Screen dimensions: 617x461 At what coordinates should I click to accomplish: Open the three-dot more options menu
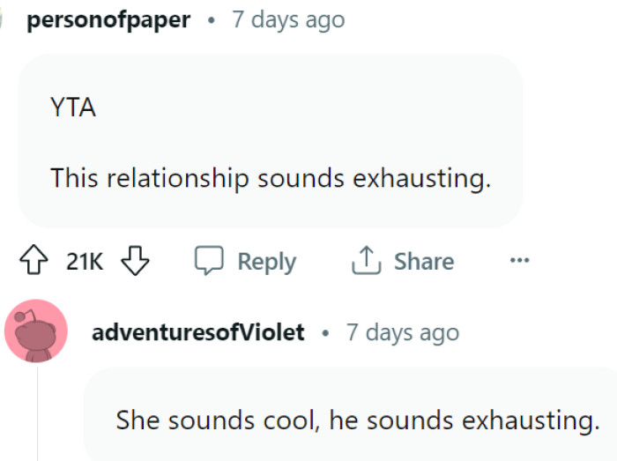click(x=519, y=261)
